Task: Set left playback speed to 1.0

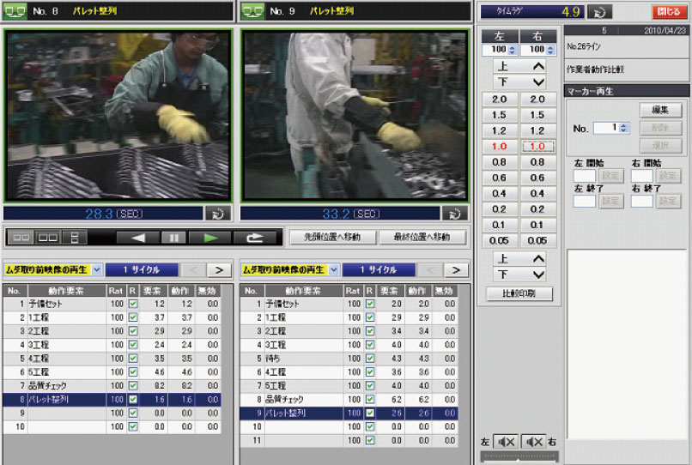Action: pyautogui.click(x=499, y=147)
